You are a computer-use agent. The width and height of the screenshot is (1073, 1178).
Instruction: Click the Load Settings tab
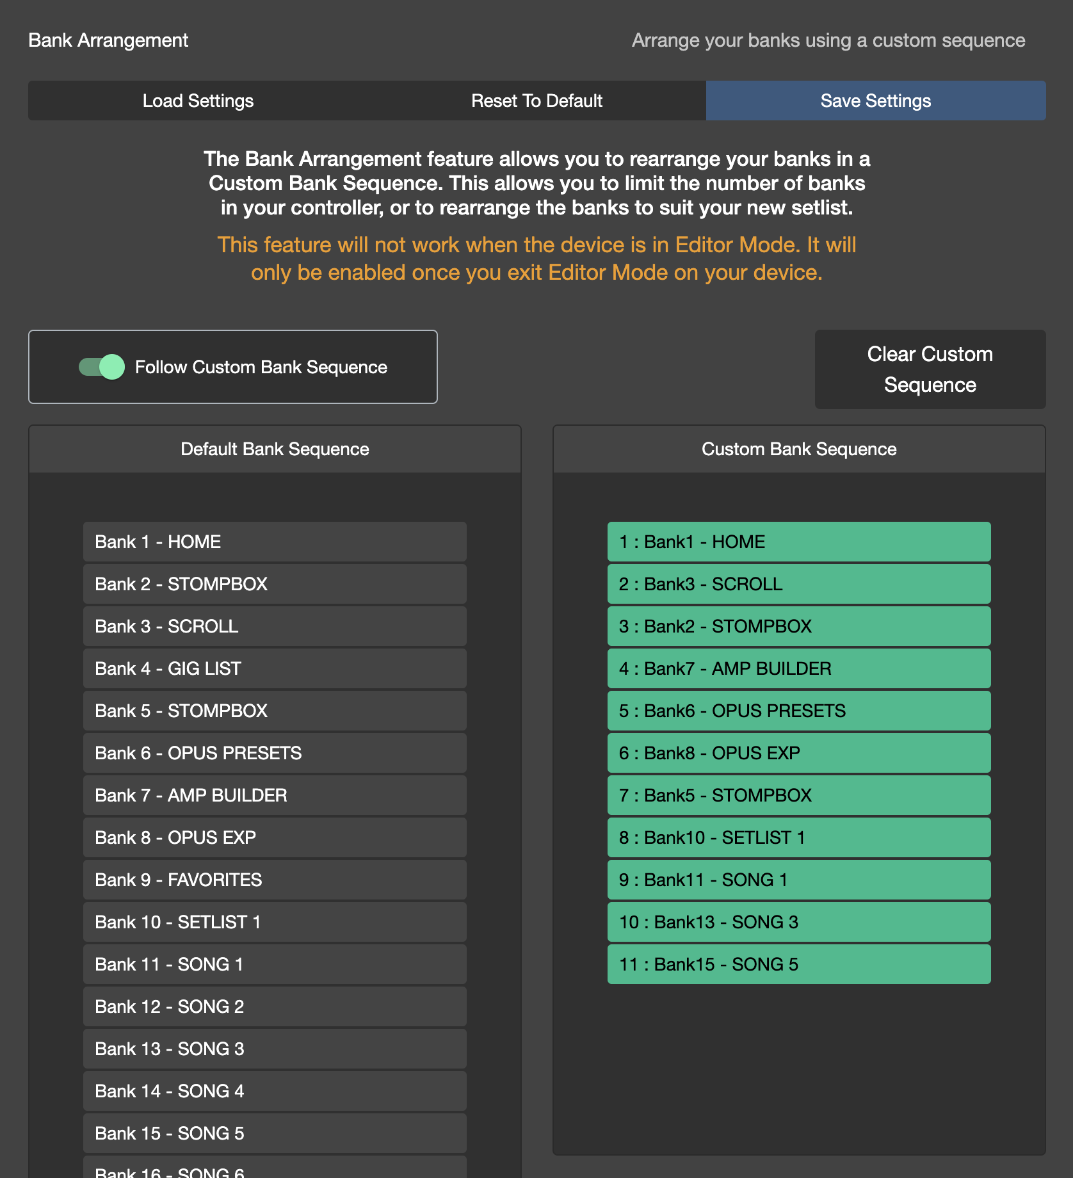pos(198,101)
